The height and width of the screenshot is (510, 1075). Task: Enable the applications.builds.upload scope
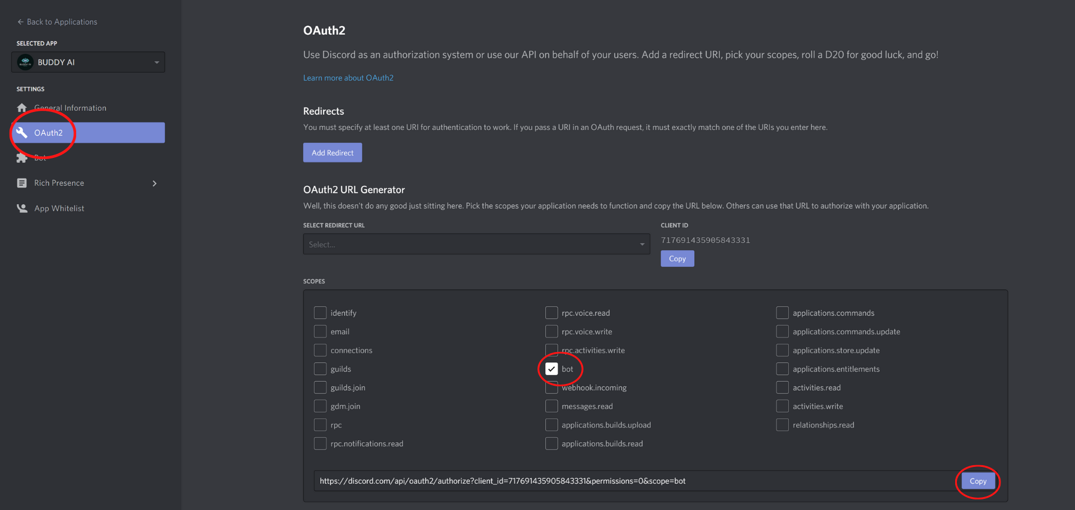[551, 425]
